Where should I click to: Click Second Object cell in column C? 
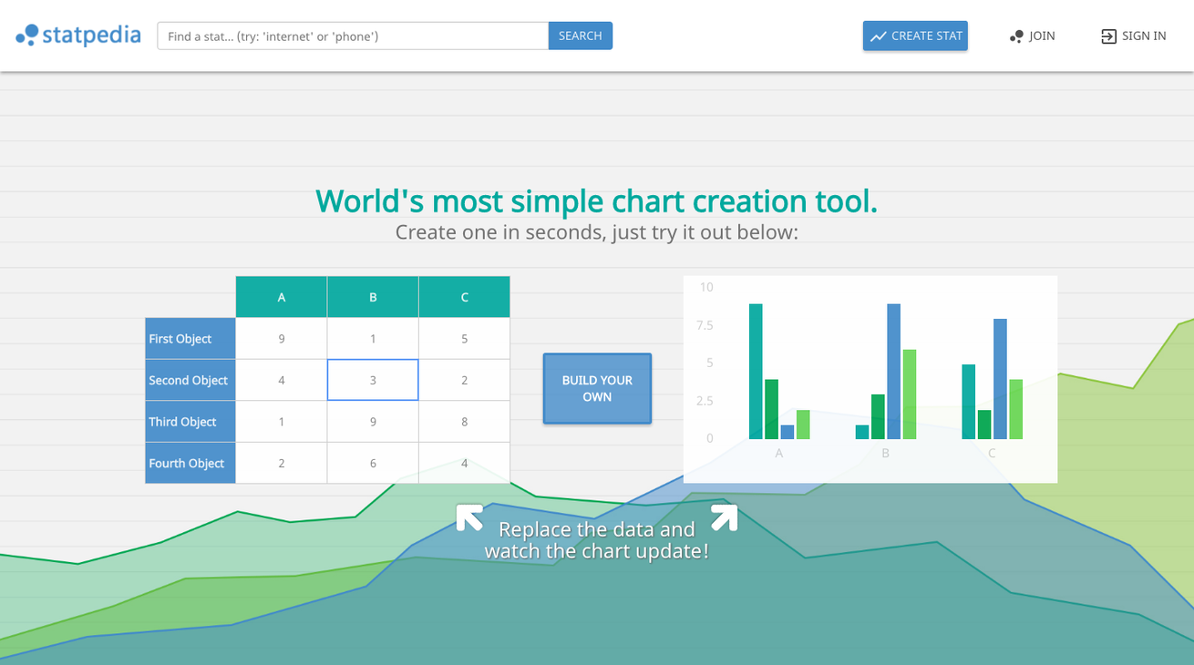pos(465,380)
